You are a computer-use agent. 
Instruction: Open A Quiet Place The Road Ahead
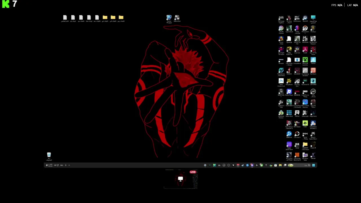(x=297, y=103)
